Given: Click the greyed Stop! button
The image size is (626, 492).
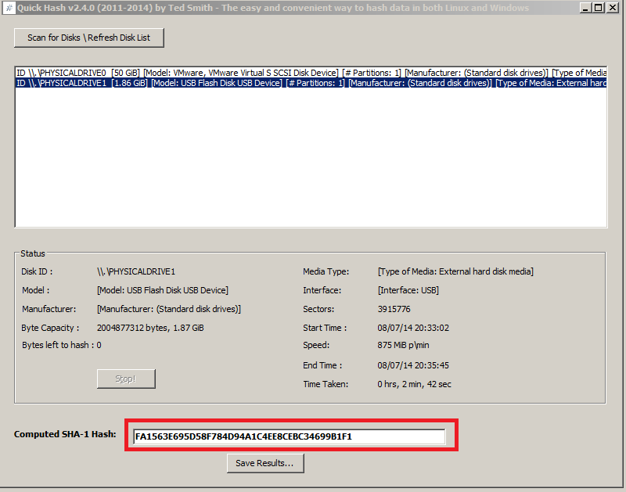Looking at the screenshot, I should [126, 379].
